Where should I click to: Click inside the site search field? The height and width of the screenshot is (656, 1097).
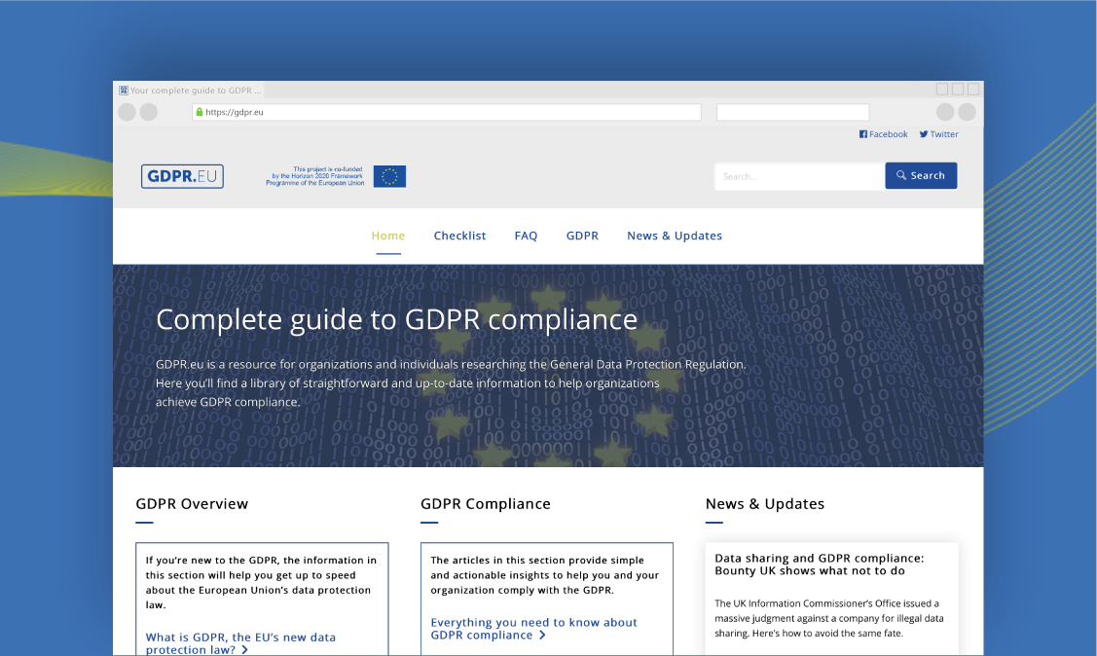click(x=798, y=175)
